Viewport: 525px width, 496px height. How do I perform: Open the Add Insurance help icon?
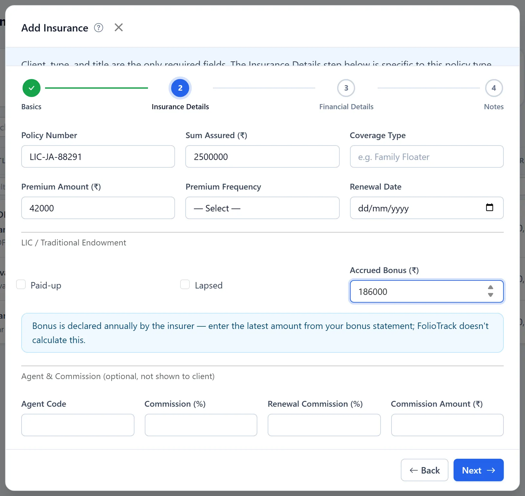(x=98, y=28)
